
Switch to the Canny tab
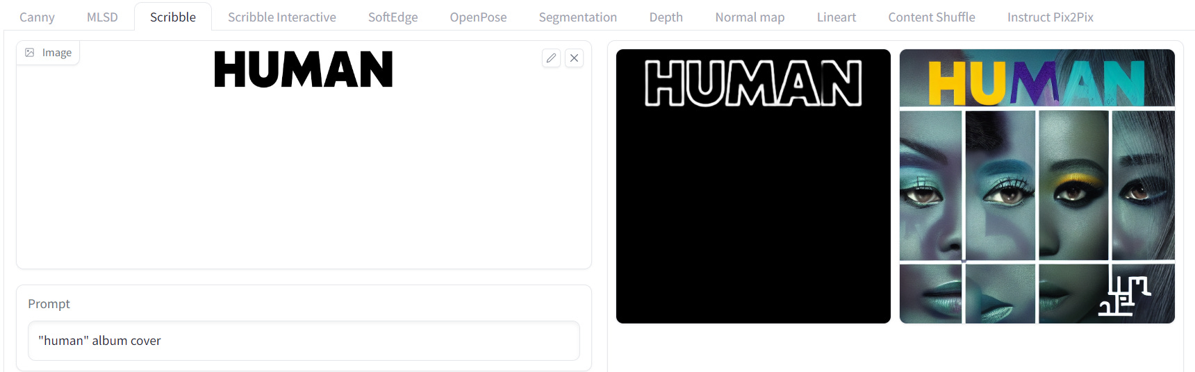point(37,17)
